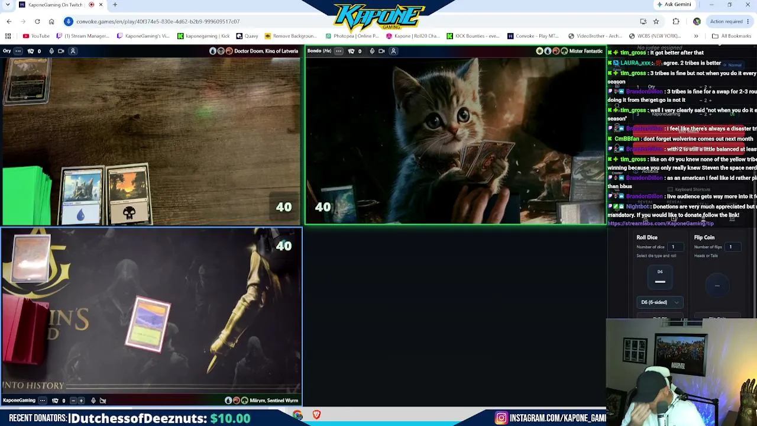Screen dimensions: 757x426
Task: Toggle Bondo's microphone icon
Action: click(x=372, y=51)
